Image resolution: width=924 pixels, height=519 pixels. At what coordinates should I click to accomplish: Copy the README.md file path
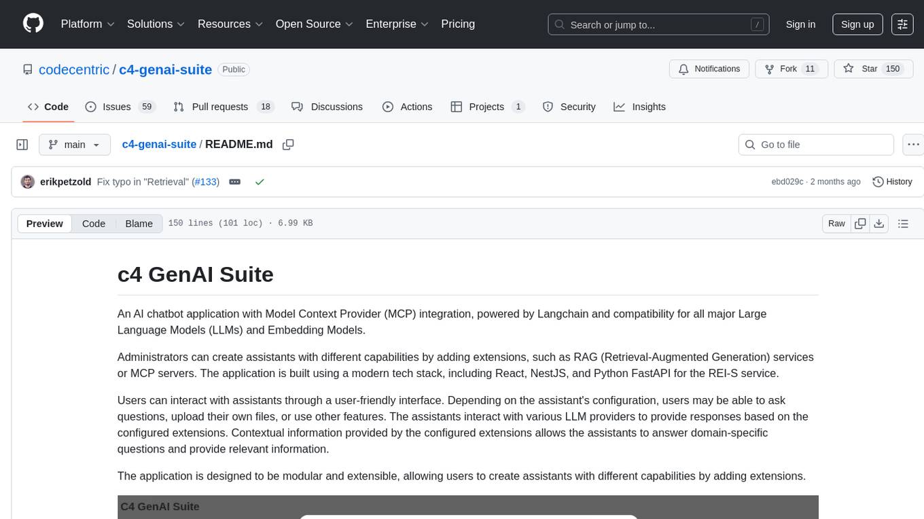[x=288, y=145]
